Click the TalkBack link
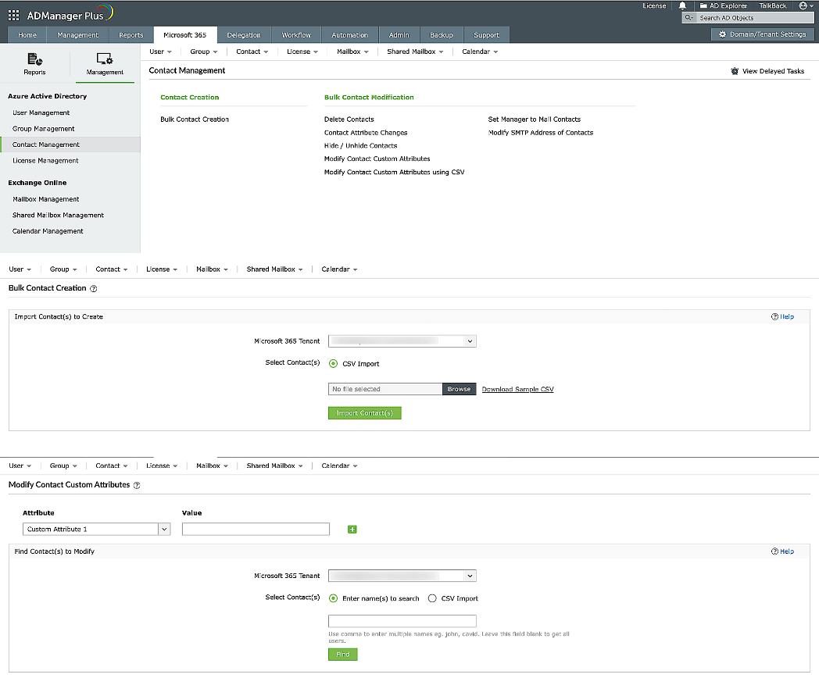 pos(773,5)
